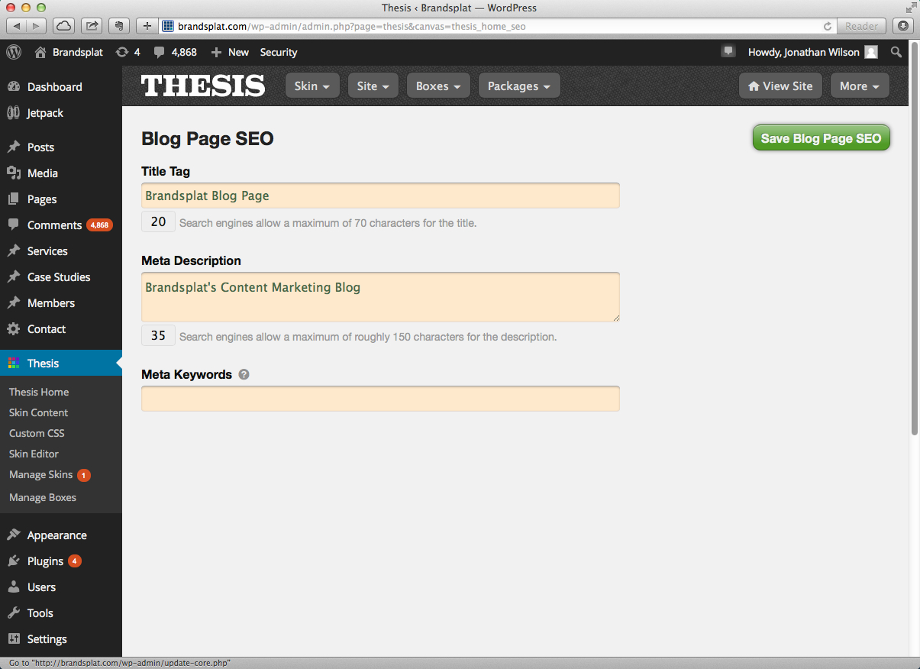Screen dimensions: 920x669
Task: Click the notifications speech bubble icon
Action: tap(728, 51)
